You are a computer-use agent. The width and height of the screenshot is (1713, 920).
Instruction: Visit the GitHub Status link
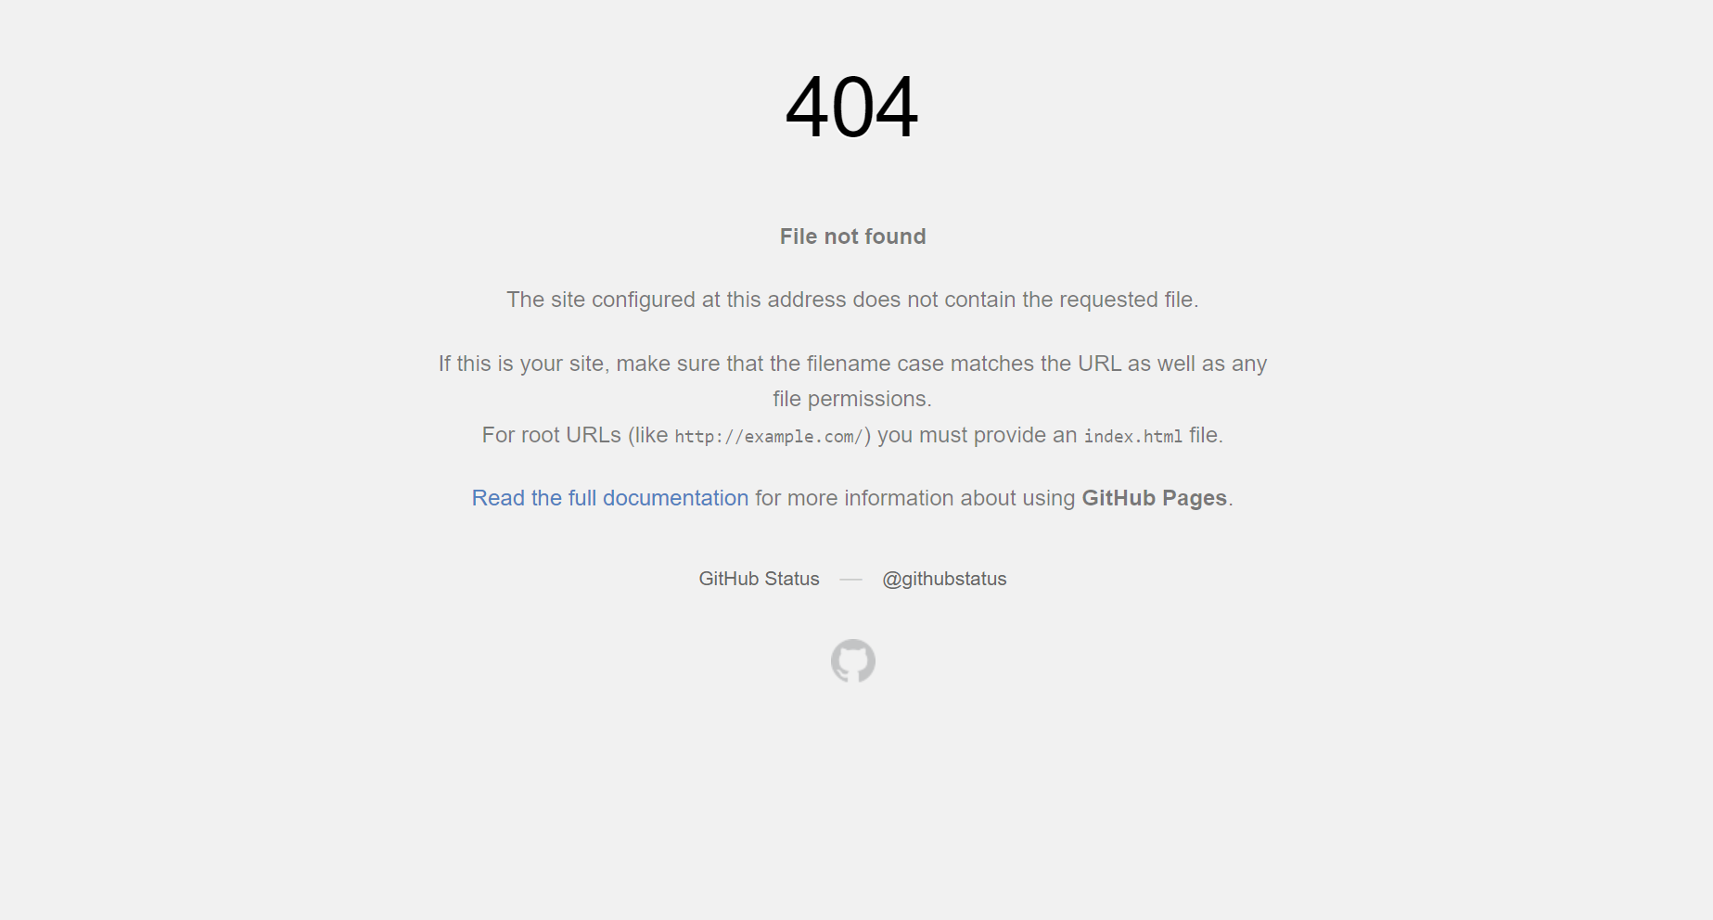tap(759, 579)
